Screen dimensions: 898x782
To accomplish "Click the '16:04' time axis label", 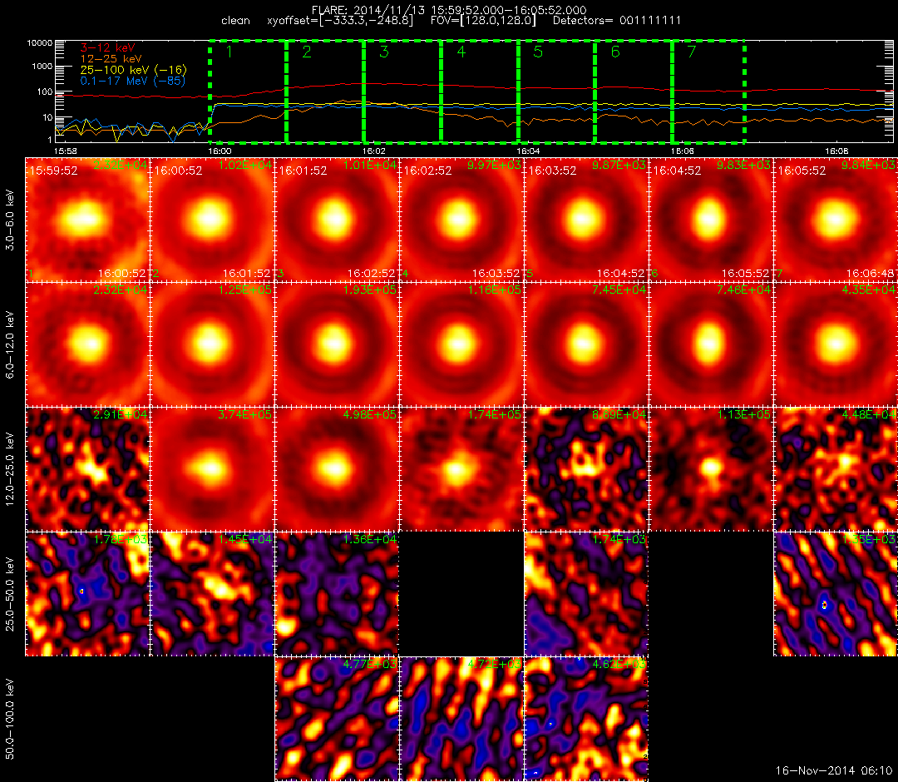I will click(x=528, y=151).
